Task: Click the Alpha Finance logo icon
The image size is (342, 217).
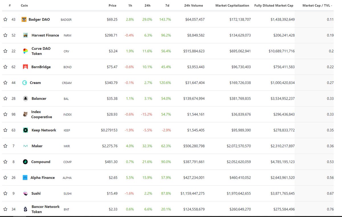Action: pyautogui.click(x=25, y=178)
